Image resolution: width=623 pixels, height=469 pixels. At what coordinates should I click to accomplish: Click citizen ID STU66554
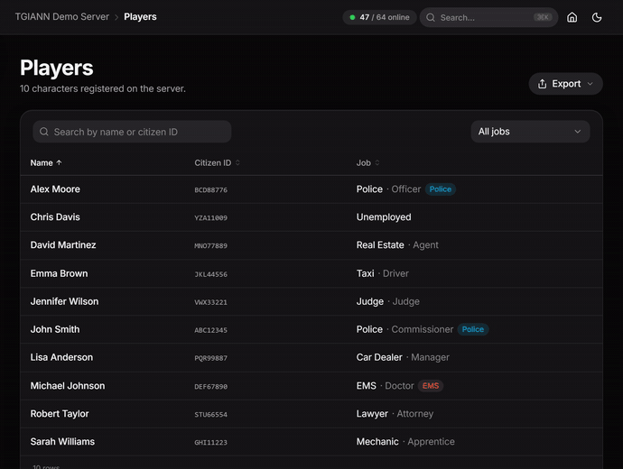(x=211, y=415)
